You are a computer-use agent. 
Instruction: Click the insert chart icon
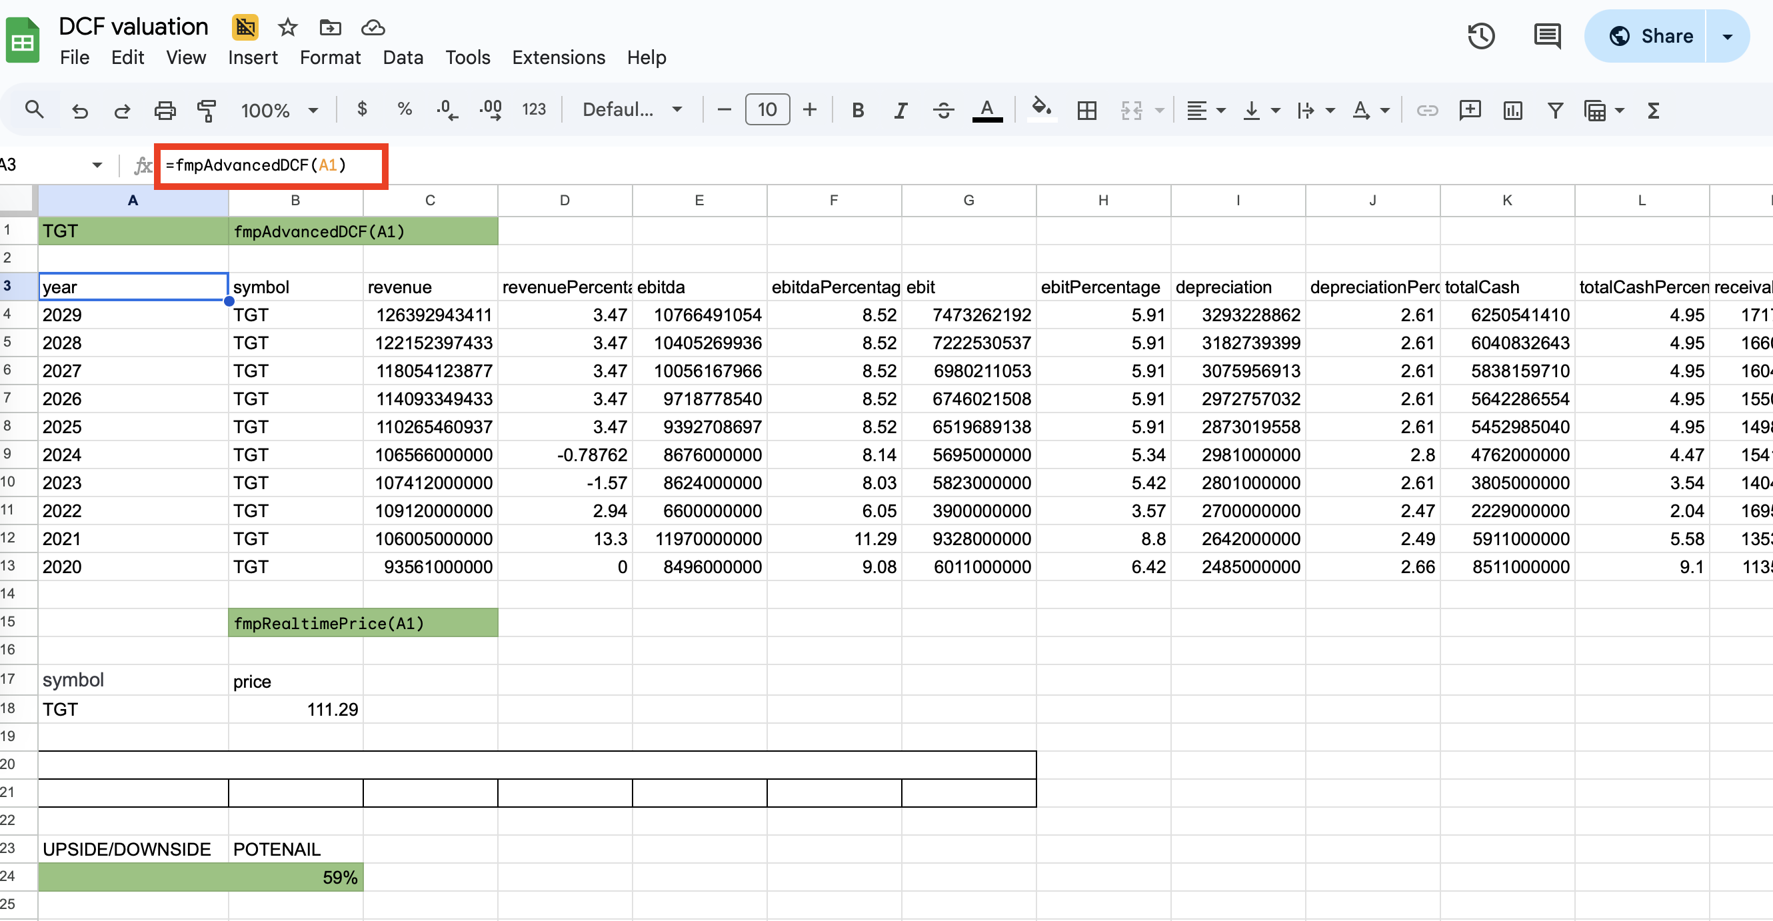pyautogui.click(x=1512, y=110)
